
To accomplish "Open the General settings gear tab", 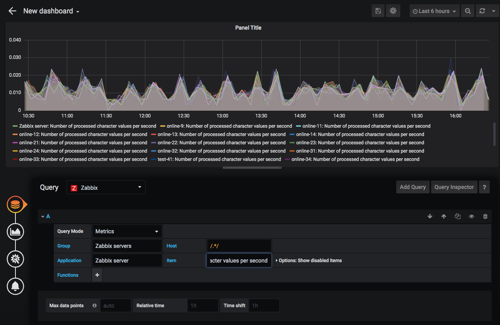I will (15, 259).
